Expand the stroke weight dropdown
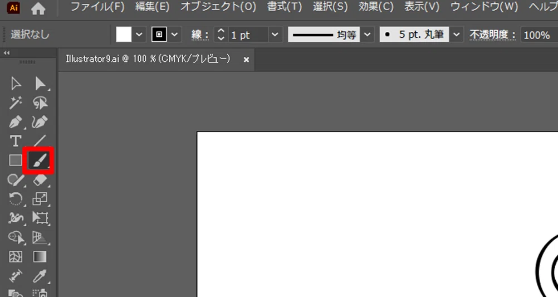558x297 pixels. (275, 35)
